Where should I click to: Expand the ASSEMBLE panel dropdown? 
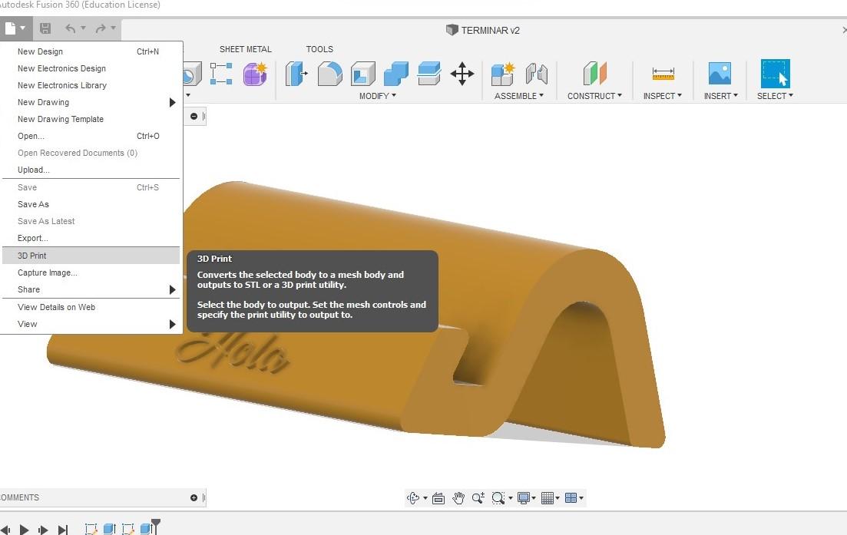pos(518,95)
